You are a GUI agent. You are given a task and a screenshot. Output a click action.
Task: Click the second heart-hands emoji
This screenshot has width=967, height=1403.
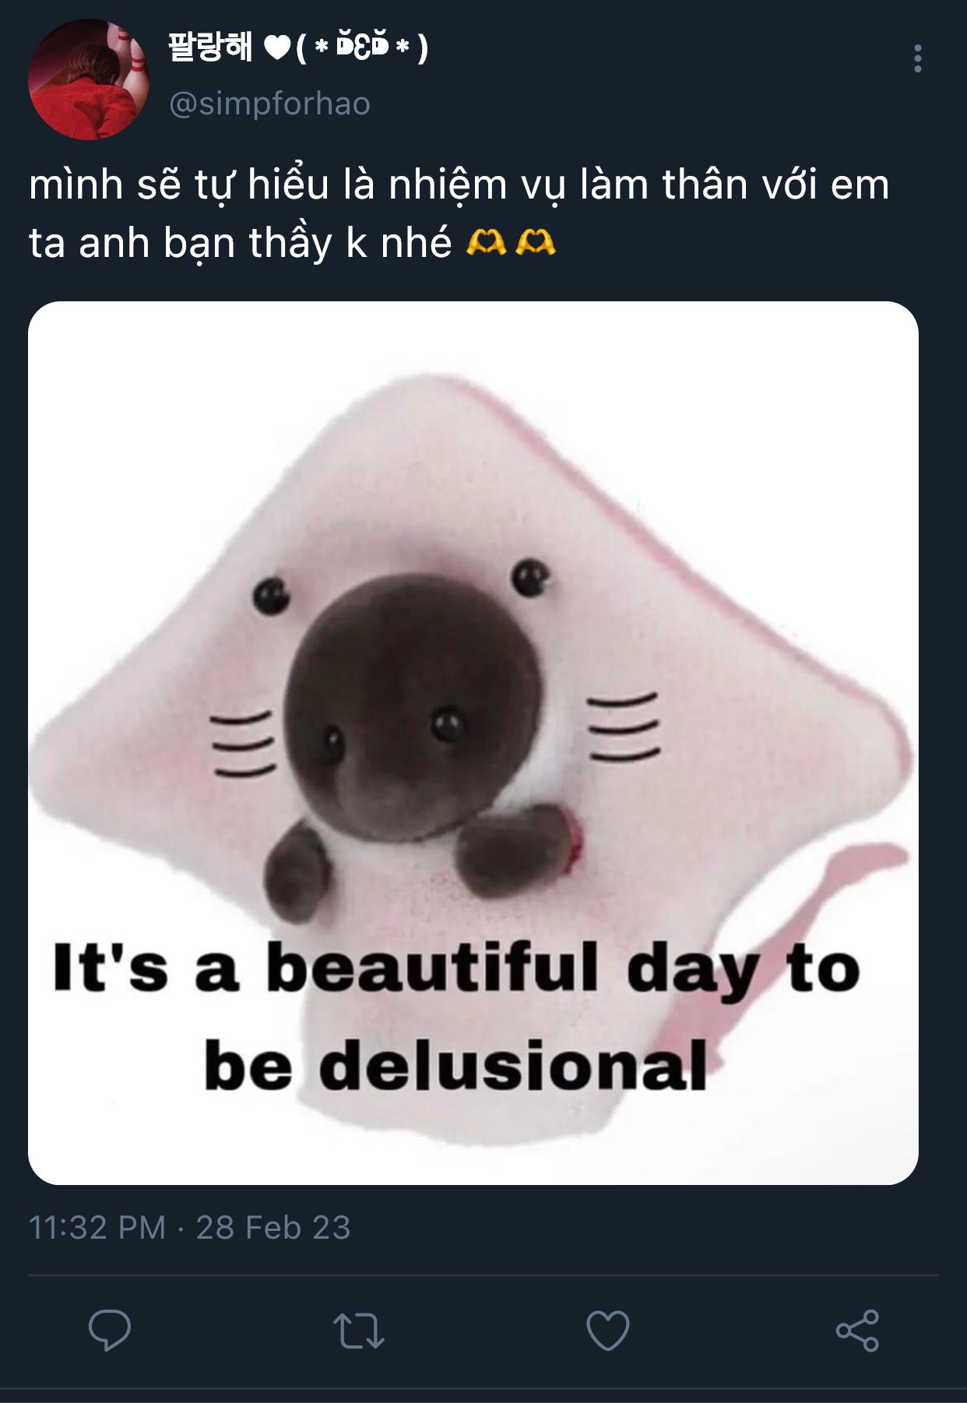pos(536,244)
